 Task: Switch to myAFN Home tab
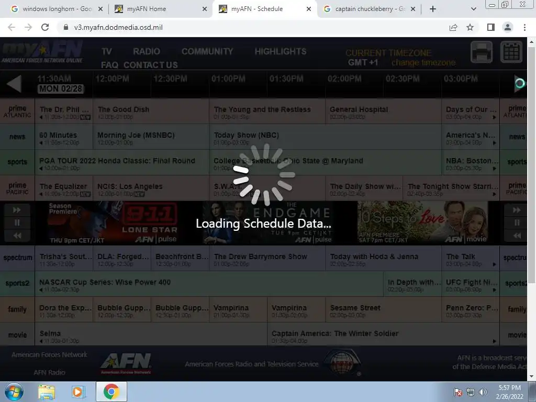[161, 9]
